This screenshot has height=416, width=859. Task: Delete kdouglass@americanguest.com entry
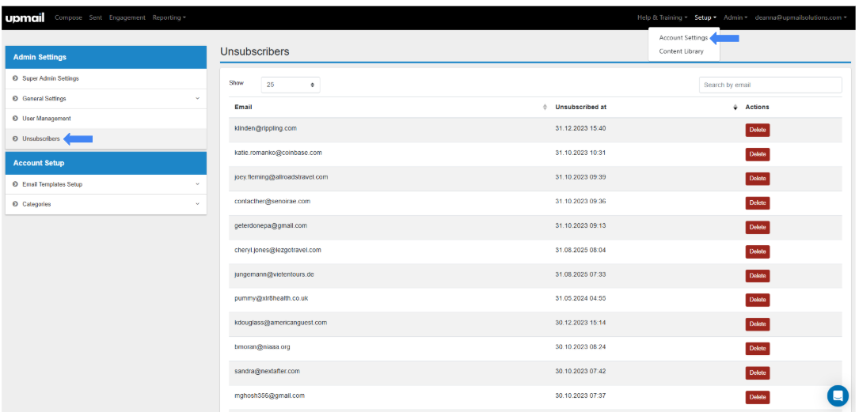pos(757,324)
